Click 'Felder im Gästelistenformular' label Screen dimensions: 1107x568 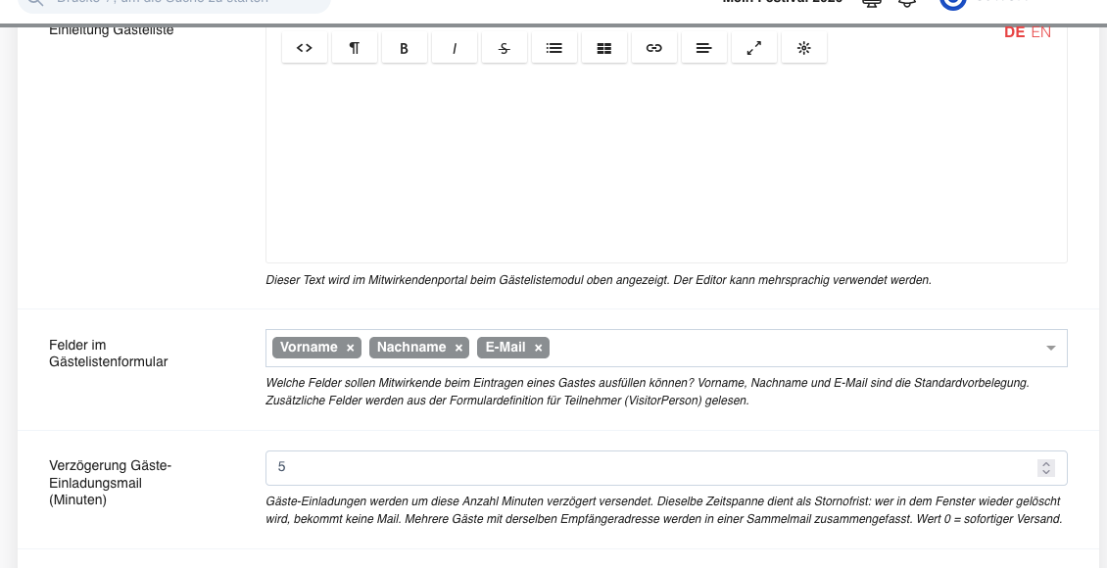(x=109, y=354)
